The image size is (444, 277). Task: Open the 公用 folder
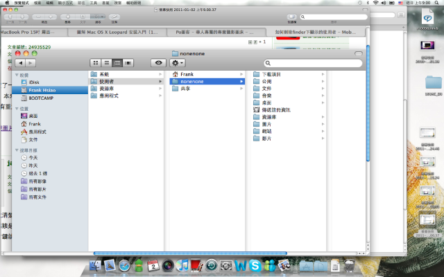pos(289,82)
